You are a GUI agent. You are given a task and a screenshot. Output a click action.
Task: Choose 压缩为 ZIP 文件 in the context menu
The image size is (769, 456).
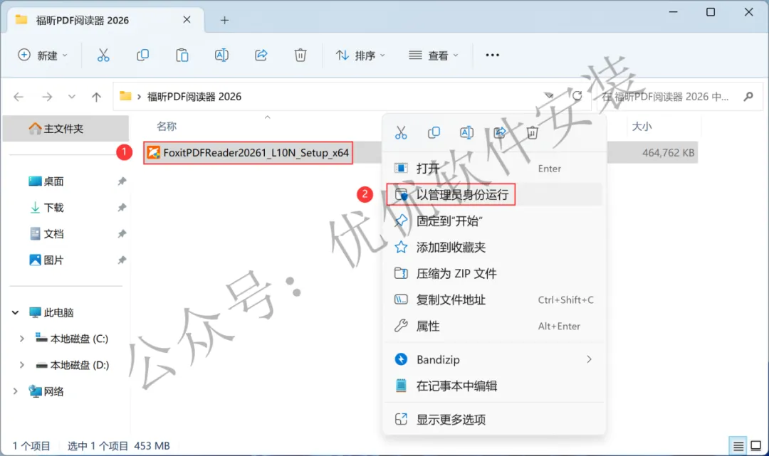[x=494, y=273]
